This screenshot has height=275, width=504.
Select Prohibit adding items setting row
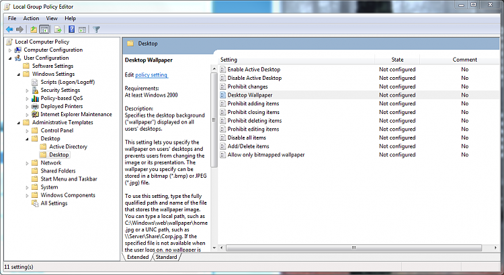click(360, 104)
